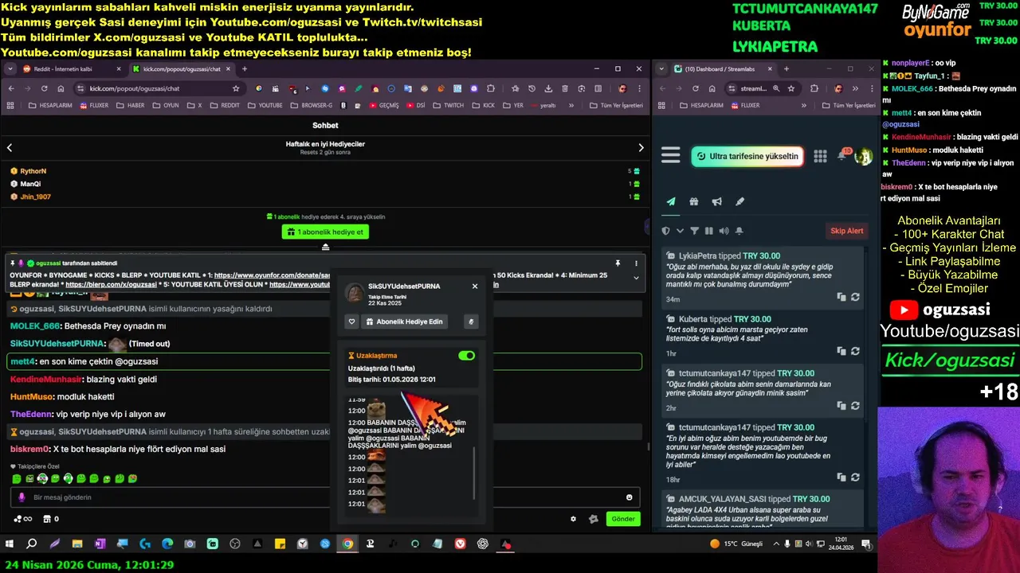The height and width of the screenshot is (573, 1020).
Task: Open the TWITCH bookmark folder
Action: point(449,105)
